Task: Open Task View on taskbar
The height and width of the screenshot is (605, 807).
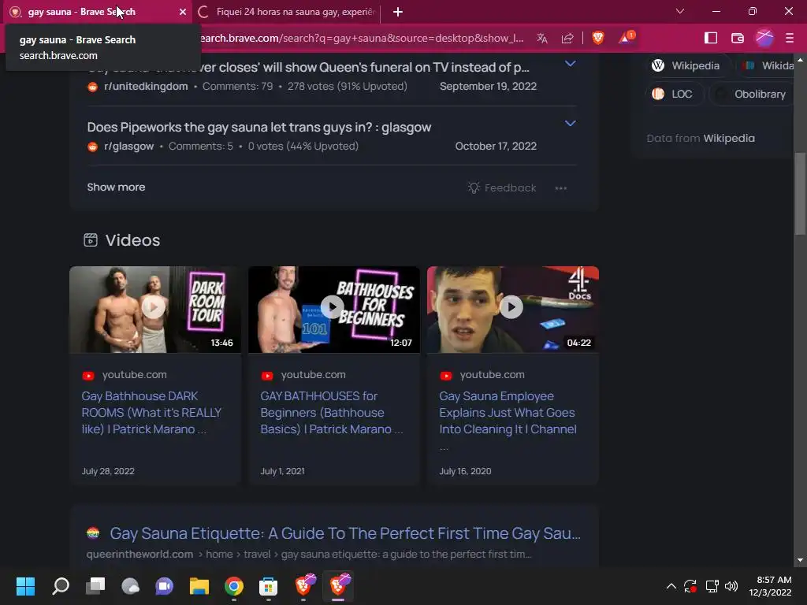Action: coord(95,586)
